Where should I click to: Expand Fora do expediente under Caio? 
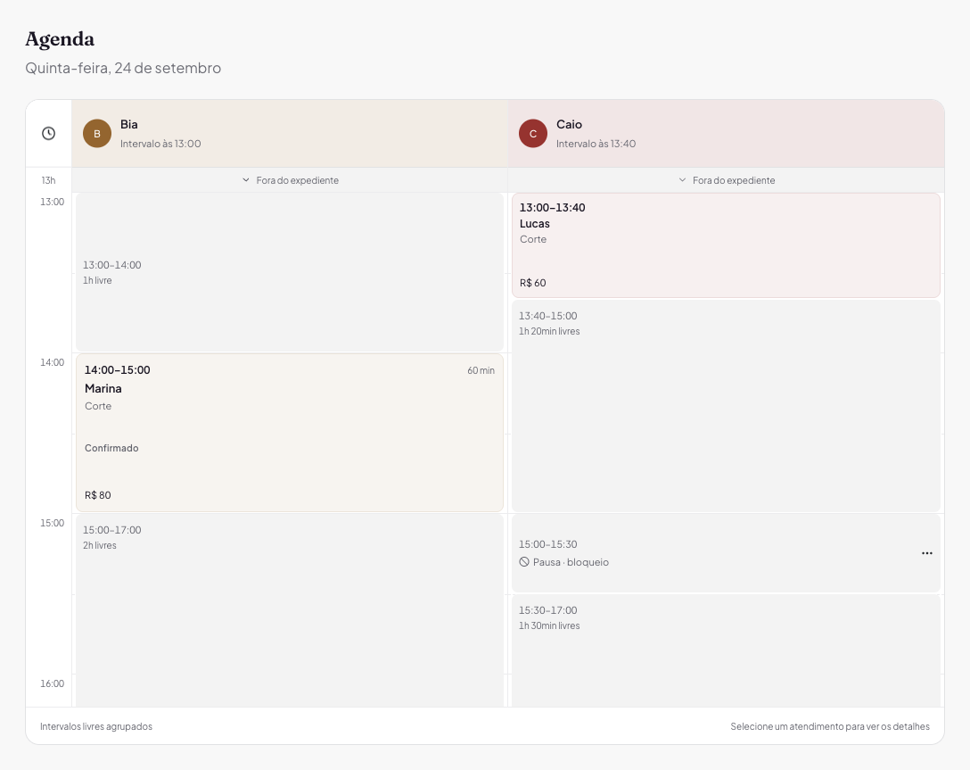(x=727, y=180)
